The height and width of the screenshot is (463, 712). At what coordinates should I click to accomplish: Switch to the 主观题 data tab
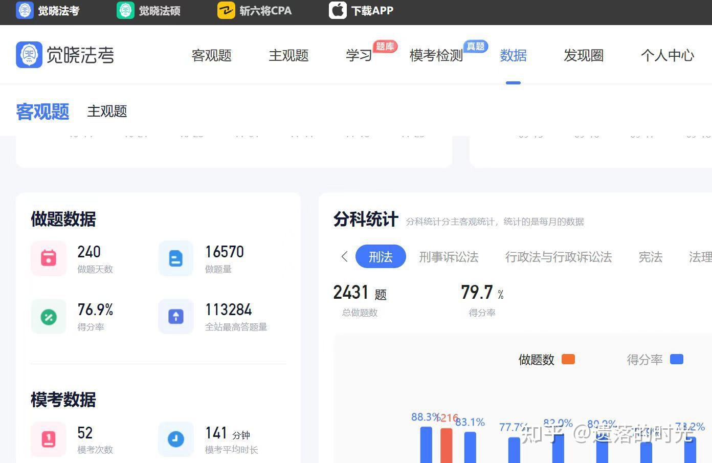pyautogui.click(x=107, y=111)
